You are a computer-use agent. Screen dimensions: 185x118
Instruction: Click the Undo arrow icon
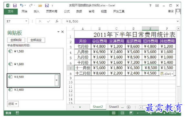point(22,5)
